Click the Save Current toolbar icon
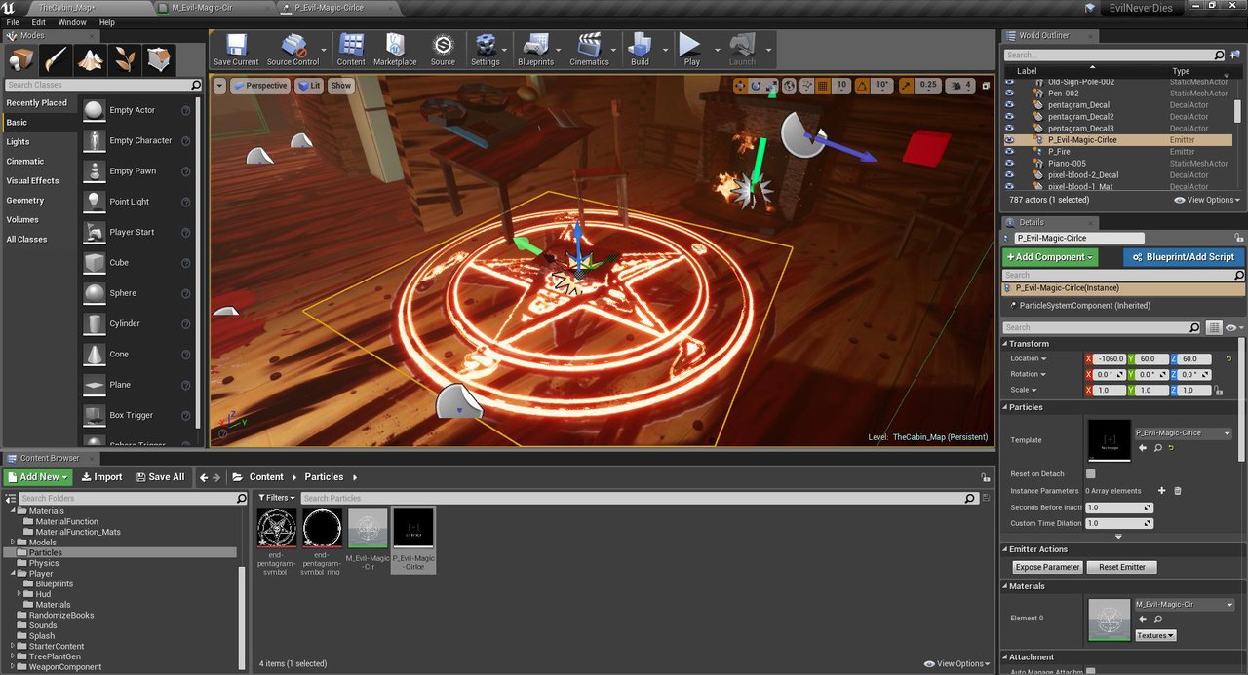 coord(236,49)
